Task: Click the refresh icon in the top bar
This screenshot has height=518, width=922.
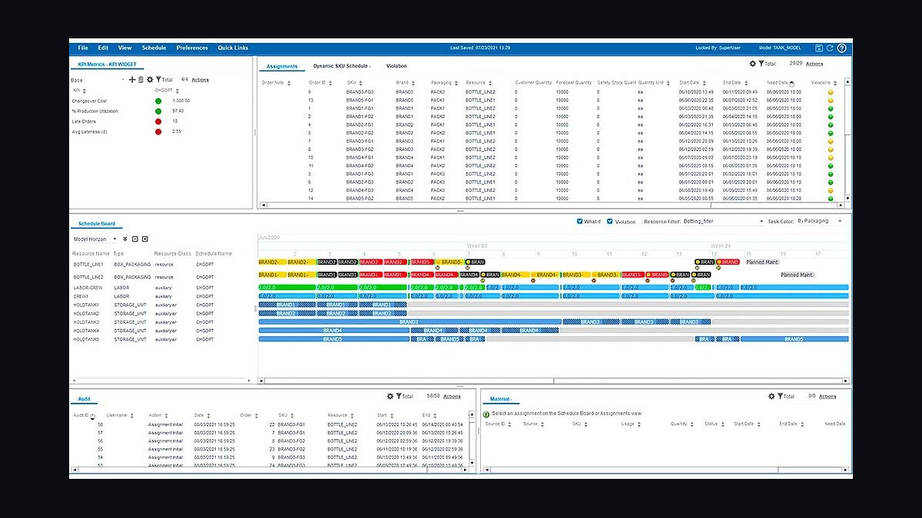Action: pyautogui.click(x=830, y=48)
